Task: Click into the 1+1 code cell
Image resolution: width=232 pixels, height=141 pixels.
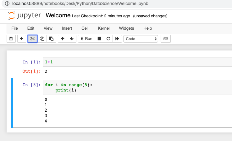Action: 137,62
